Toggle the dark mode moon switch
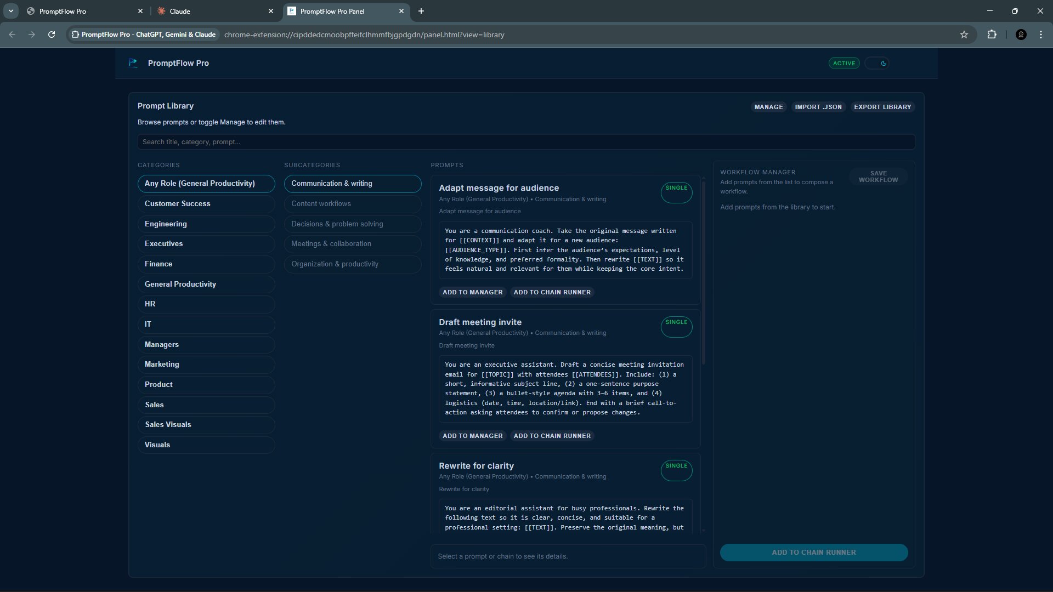1053x592 pixels. coord(877,63)
